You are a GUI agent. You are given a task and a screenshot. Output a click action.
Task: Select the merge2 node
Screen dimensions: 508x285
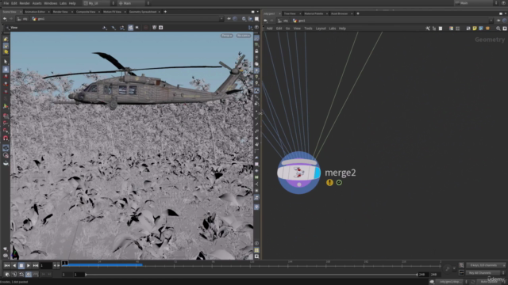(x=298, y=173)
